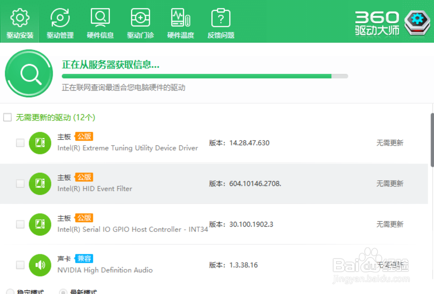Switch to the 驱动管理 tab
Screen dimensions: 434x294
(60, 23)
